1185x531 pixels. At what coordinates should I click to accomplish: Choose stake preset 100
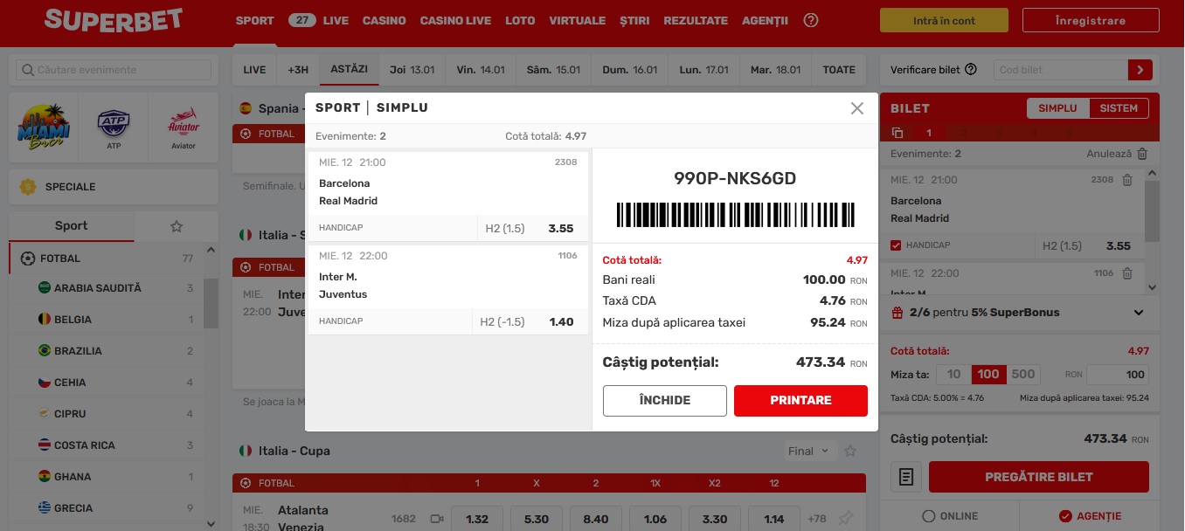click(988, 374)
